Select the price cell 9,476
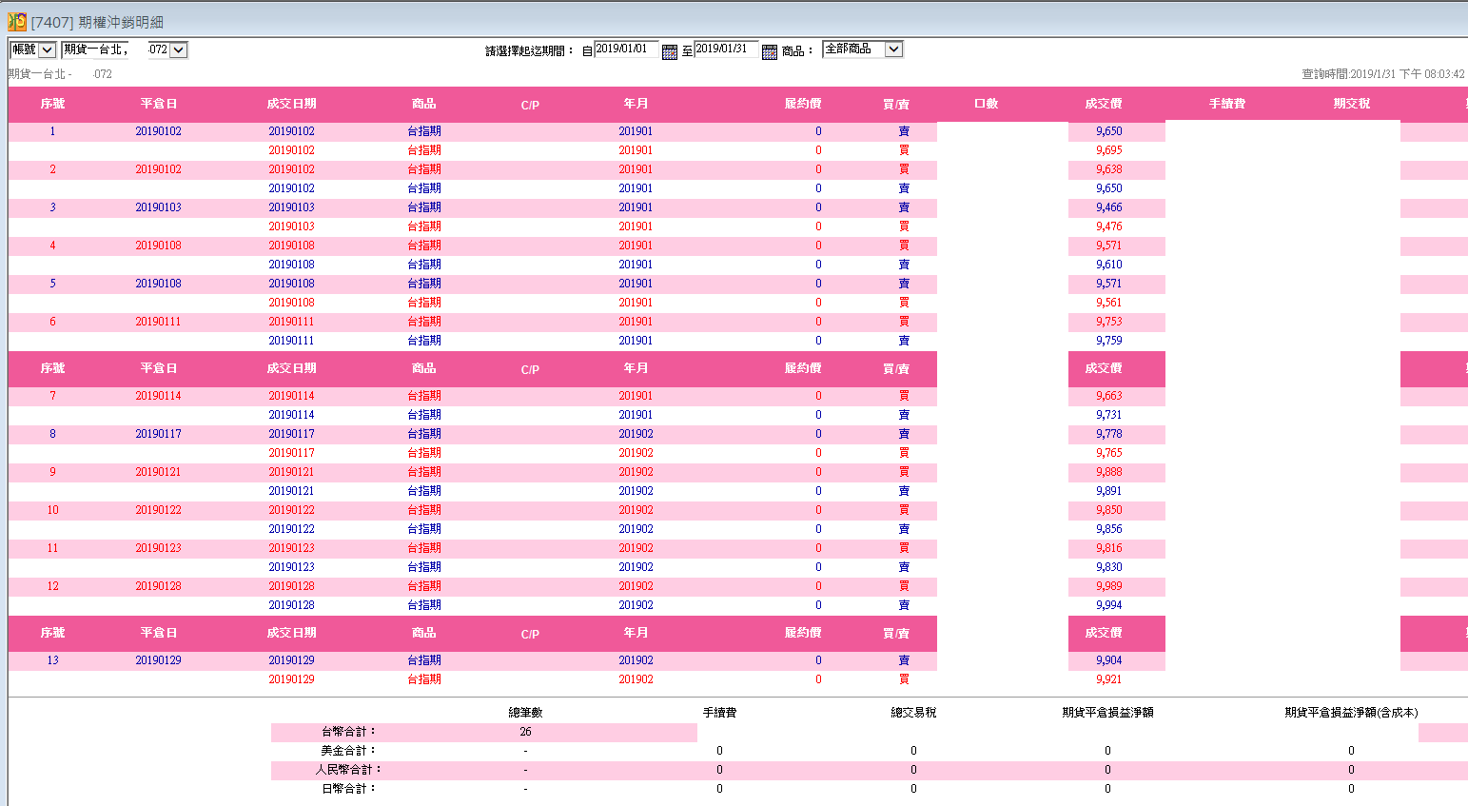1468x806 pixels. coord(1108,226)
